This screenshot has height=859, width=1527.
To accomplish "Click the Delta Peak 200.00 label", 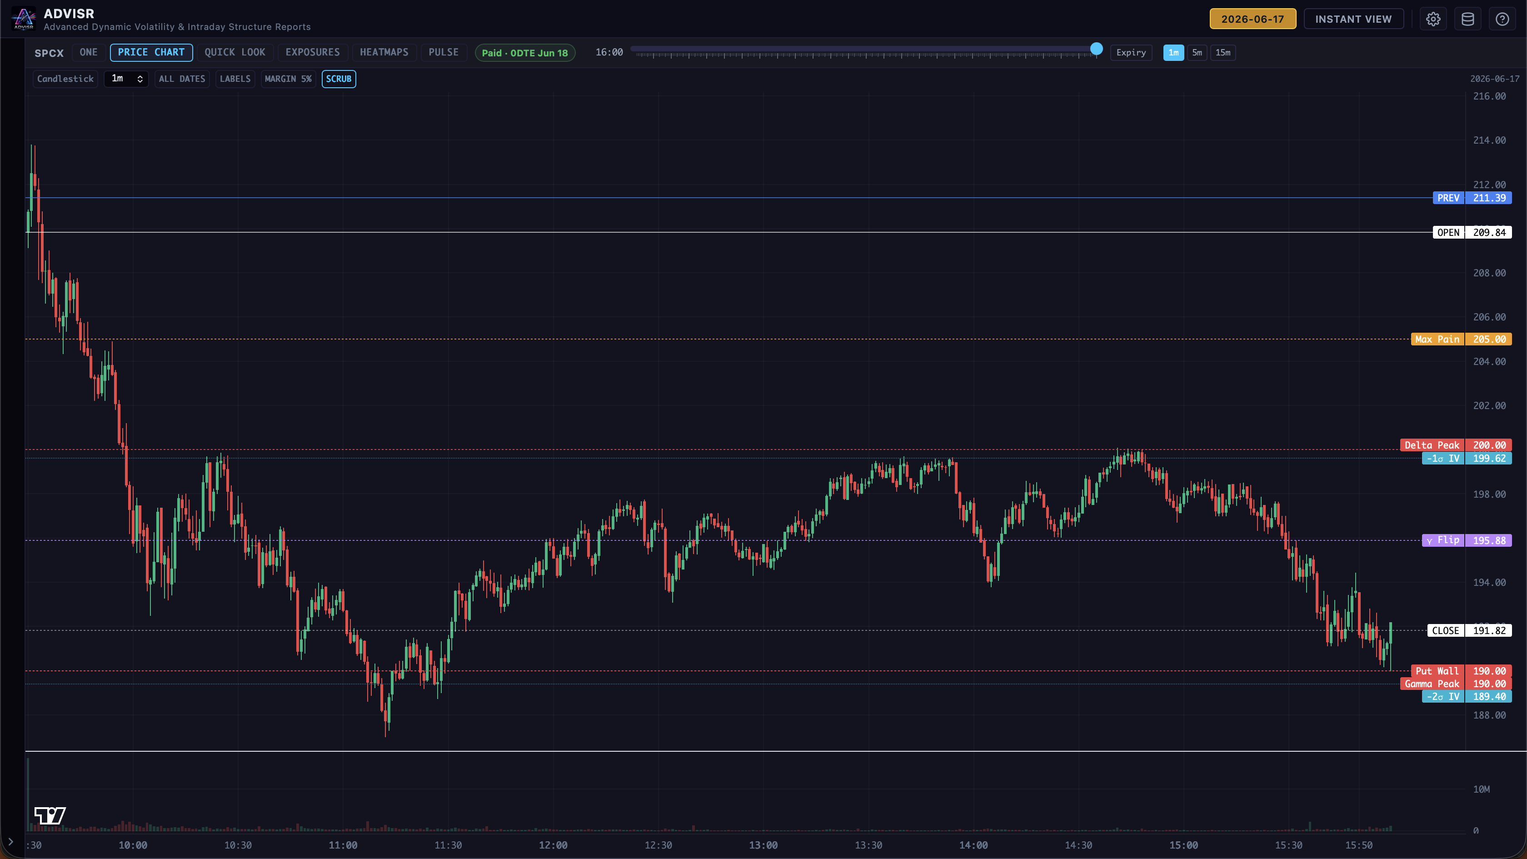I will (1456, 445).
